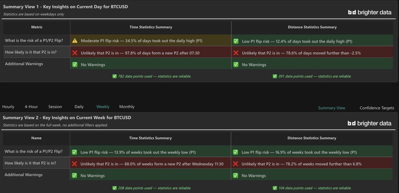The image size is (399, 193).
Task: Click red X beside 97.8% new P2 after 07:30
Action: pyautogui.click(x=75, y=53)
